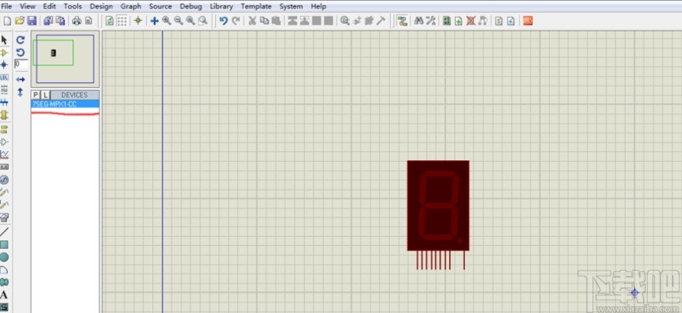Screen dimensions: 682x313
Task: Select the 2D text tool
Action: click(x=5, y=295)
